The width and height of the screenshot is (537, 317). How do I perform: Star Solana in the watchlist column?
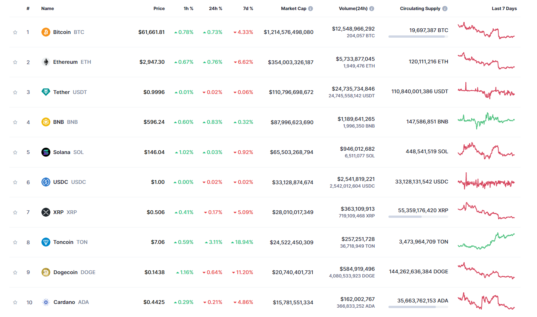tap(15, 152)
